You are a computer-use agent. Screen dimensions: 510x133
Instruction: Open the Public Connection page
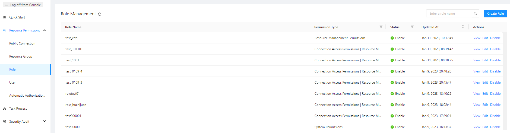pyautogui.click(x=22, y=43)
